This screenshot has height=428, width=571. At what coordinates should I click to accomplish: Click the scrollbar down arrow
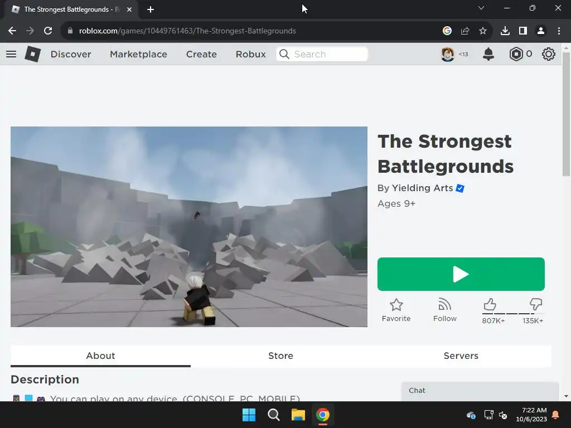(x=567, y=396)
